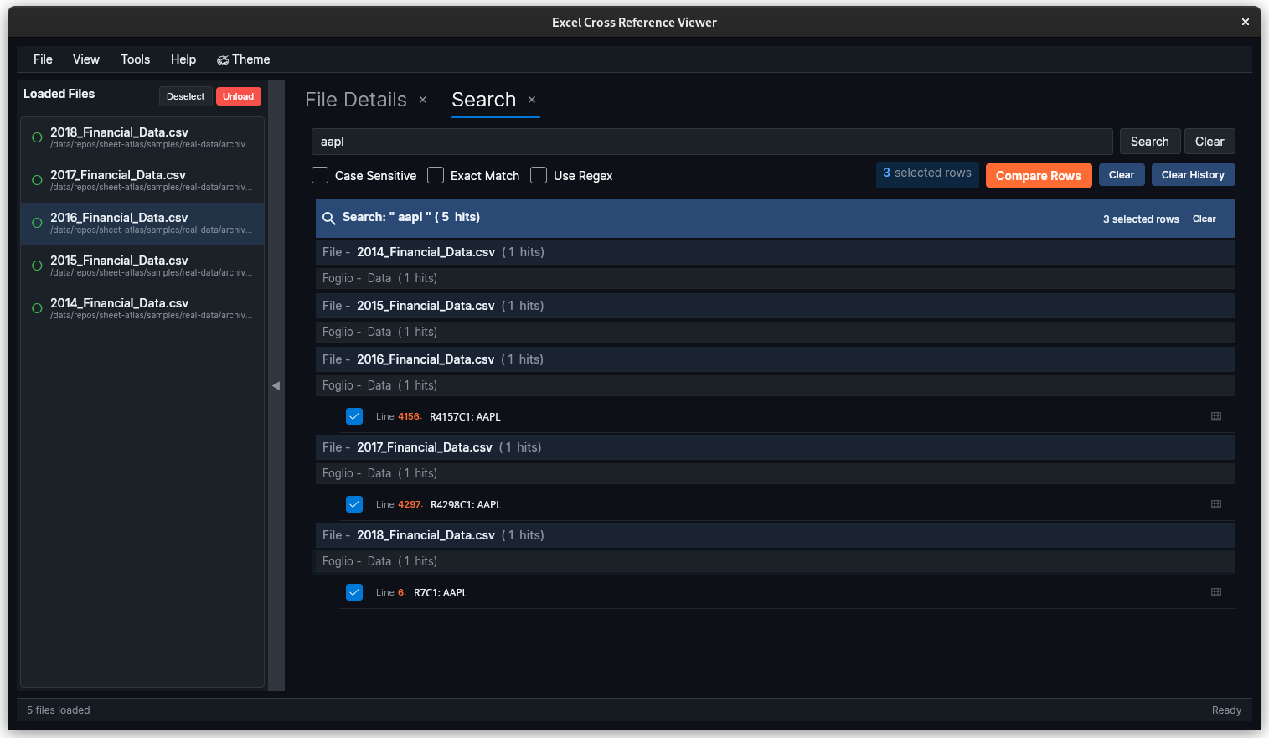
Task: Click the Compare Rows button
Action: 1039,175
